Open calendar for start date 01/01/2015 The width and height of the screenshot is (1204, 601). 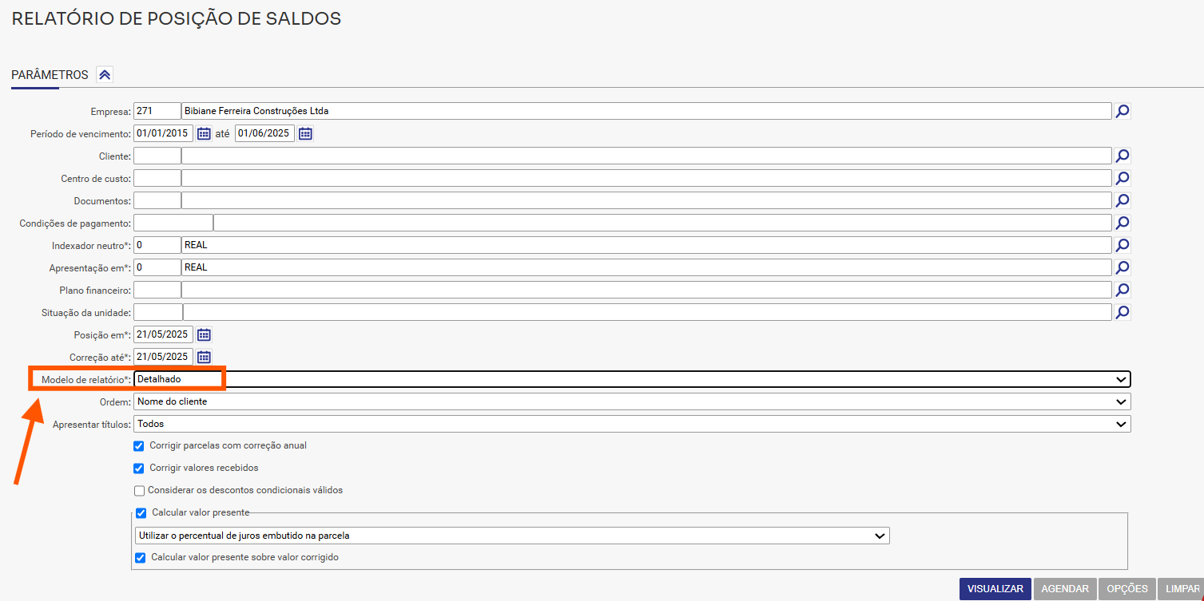[204, 133]
